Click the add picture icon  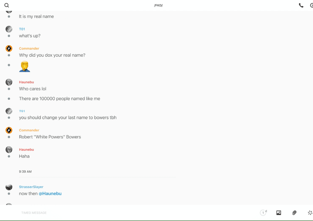tap(279, 213)
